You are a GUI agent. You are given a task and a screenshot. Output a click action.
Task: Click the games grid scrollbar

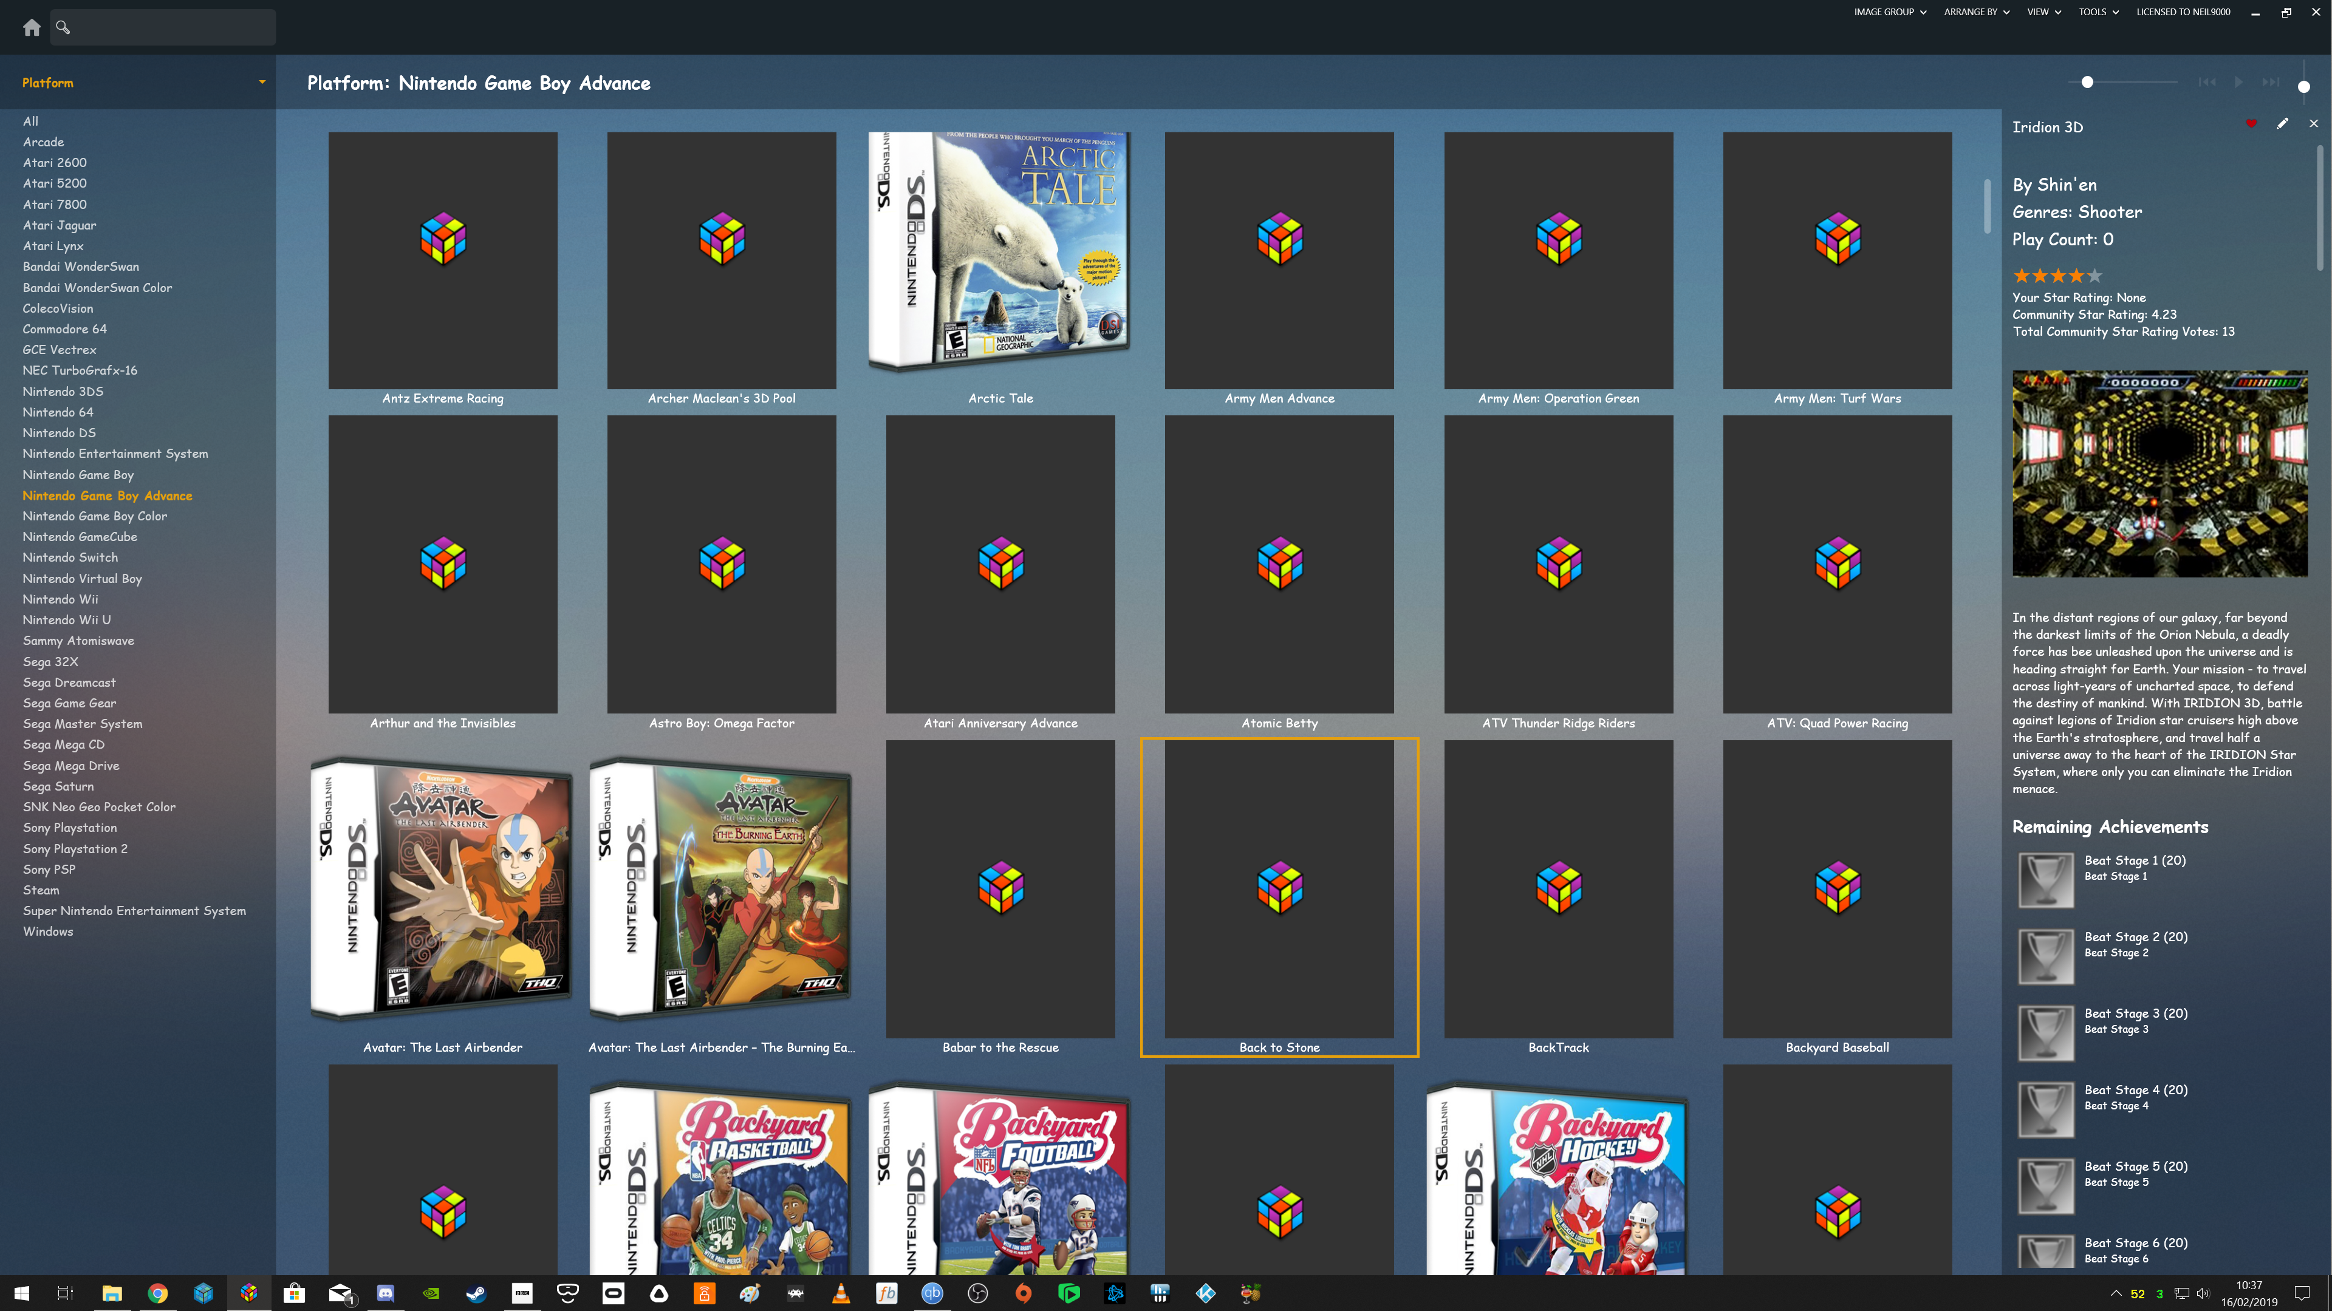(1987, 206)
